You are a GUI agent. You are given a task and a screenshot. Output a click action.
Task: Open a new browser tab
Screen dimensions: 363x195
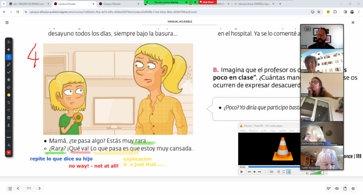click(280, 4)
